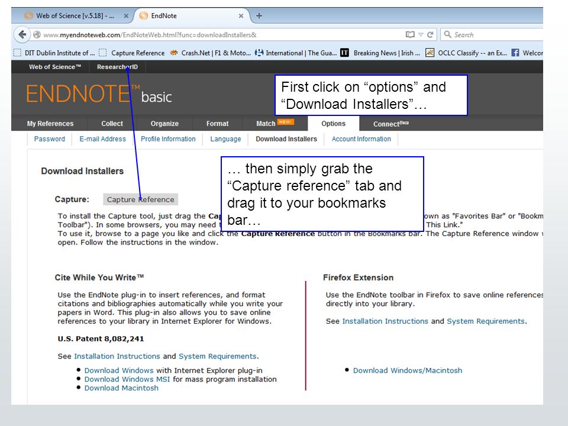The image size is (568, 426).
Task: Open the Match NEW tab
Action: click(x=275, y=123)
